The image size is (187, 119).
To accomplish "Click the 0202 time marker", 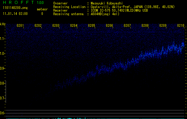I will (38, 26).
